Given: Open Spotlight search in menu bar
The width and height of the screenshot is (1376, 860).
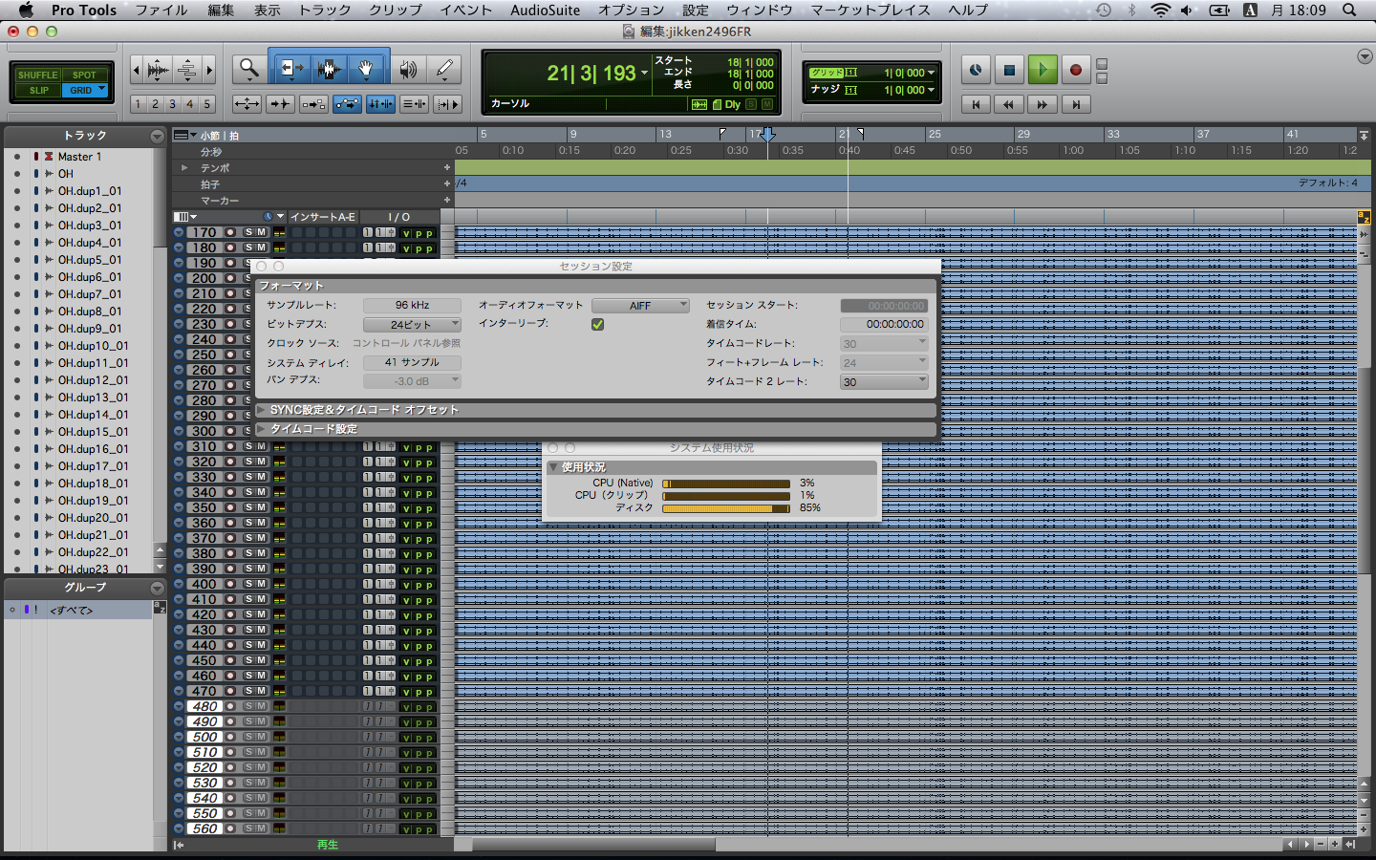Looking at the screenshot, I should (1349, 10).
